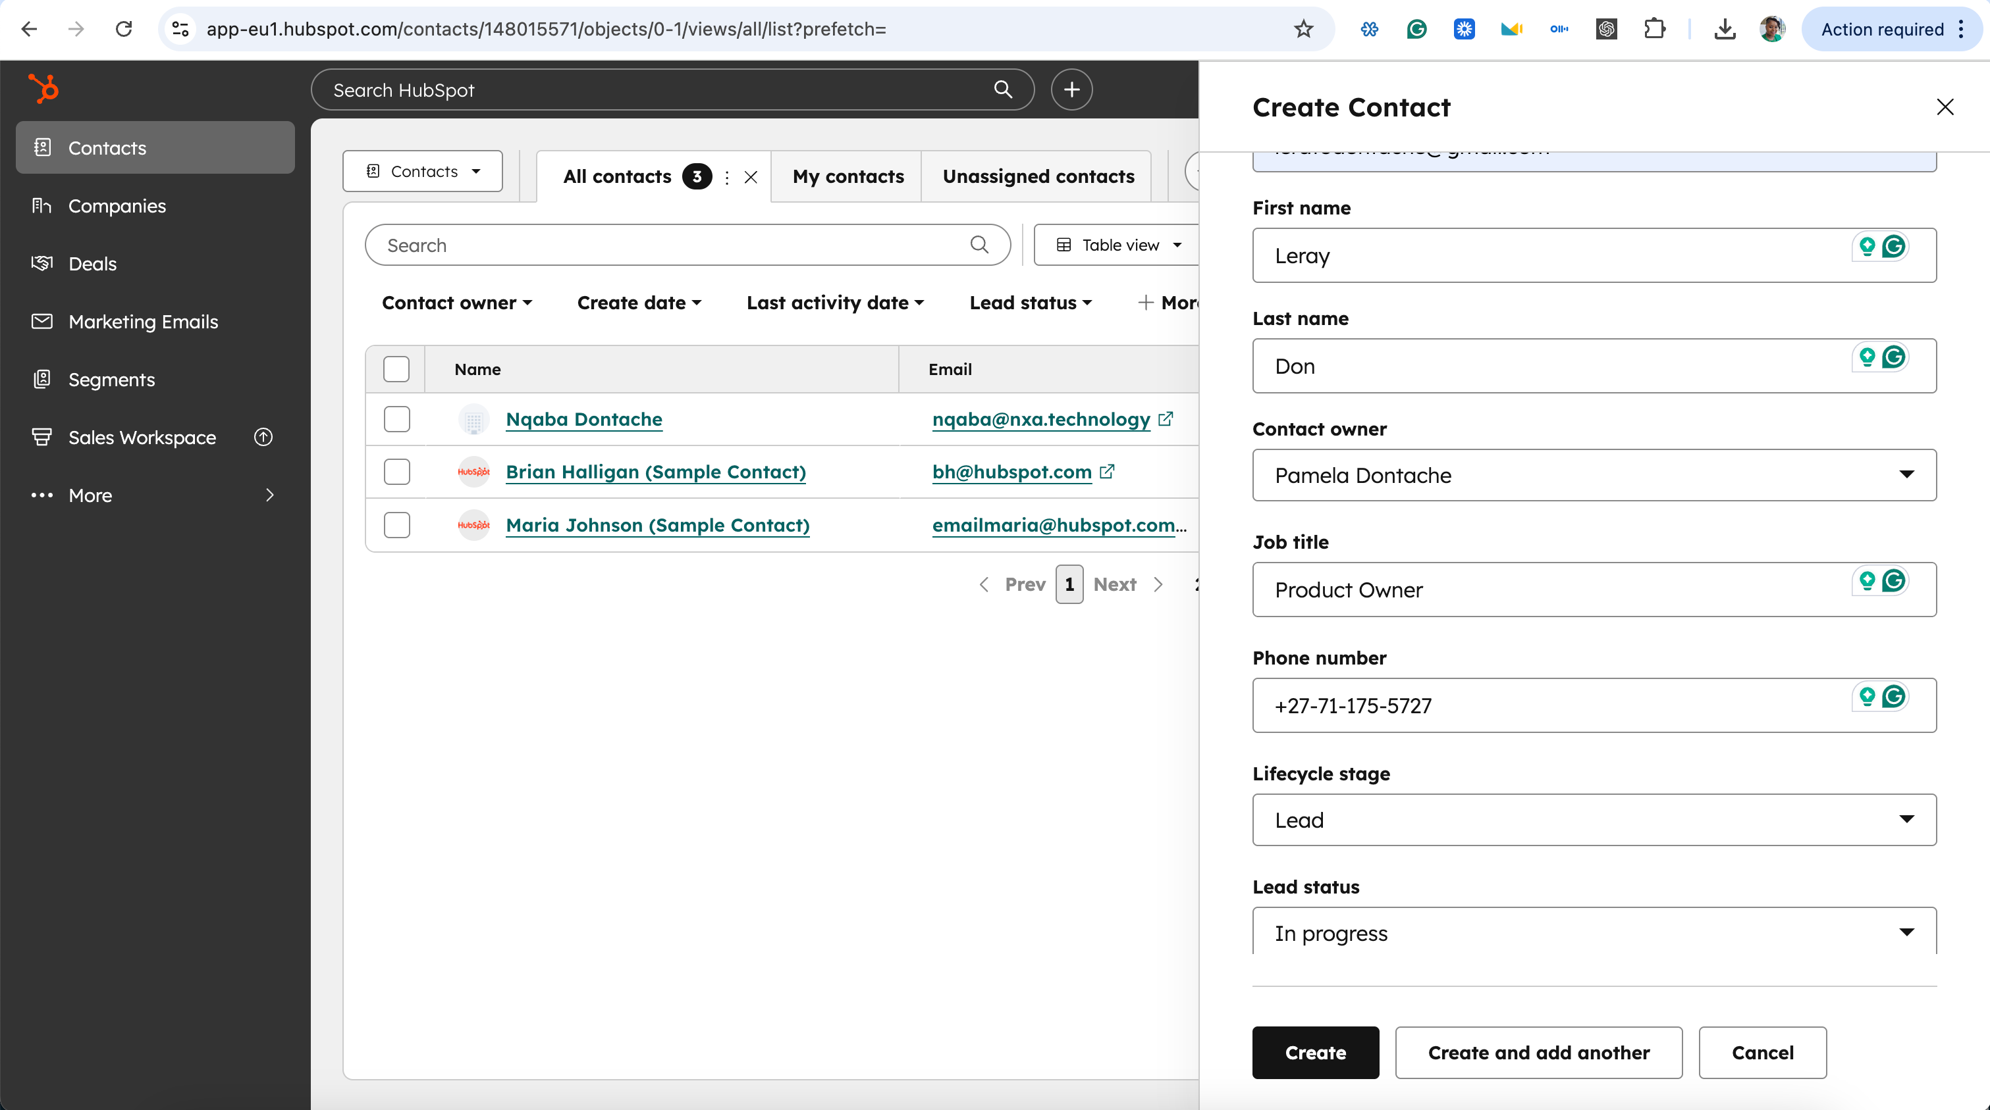Click Grammarly icon in First name field
The width and height of the screenshot is (1990, 1110).
[1893, 246]
